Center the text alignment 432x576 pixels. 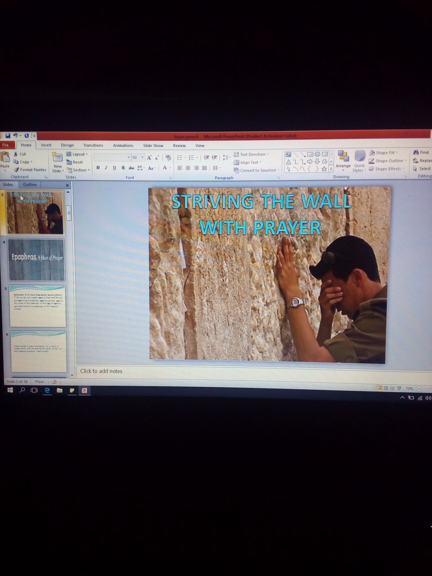pyautogui.click(x=188, y=168)
